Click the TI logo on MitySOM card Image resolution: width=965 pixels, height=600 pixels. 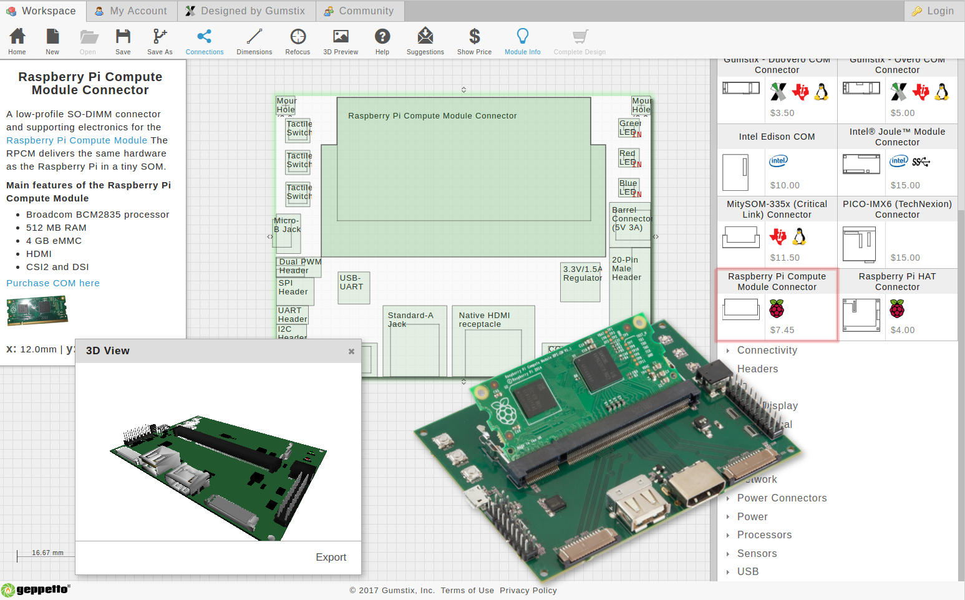[x=778, y=236]
